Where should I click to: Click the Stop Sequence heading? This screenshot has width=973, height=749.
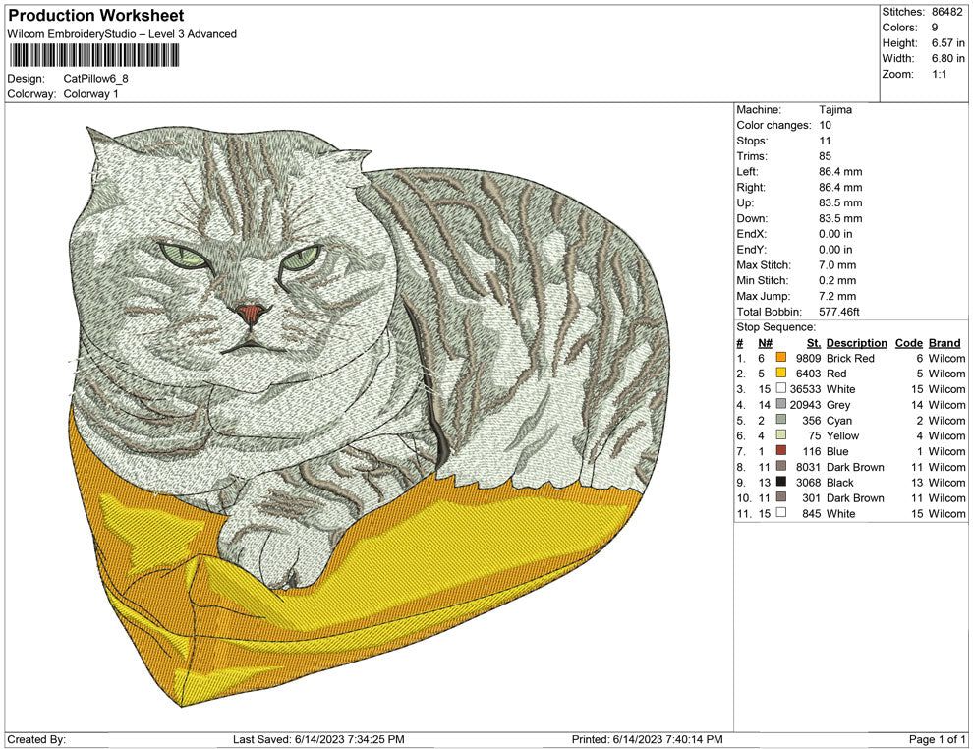point(775,326)
